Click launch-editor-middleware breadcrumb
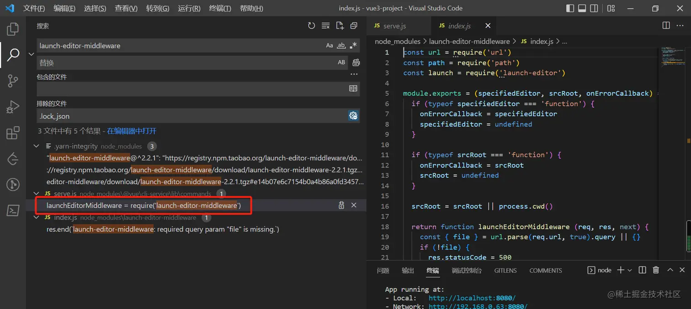This screenshot has width=691, height=309. pos(469,41)
